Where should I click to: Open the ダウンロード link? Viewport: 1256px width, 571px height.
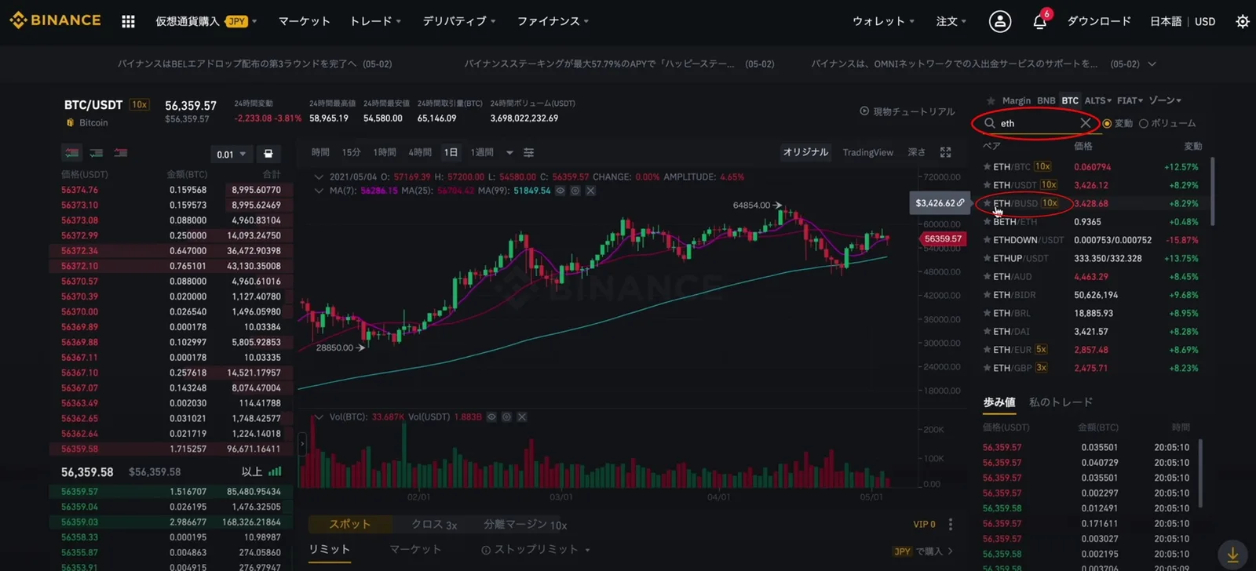[x=1099, y=21]
